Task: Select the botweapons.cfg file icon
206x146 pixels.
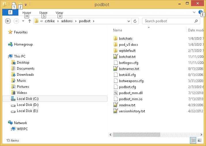Action: coord(116,81)
